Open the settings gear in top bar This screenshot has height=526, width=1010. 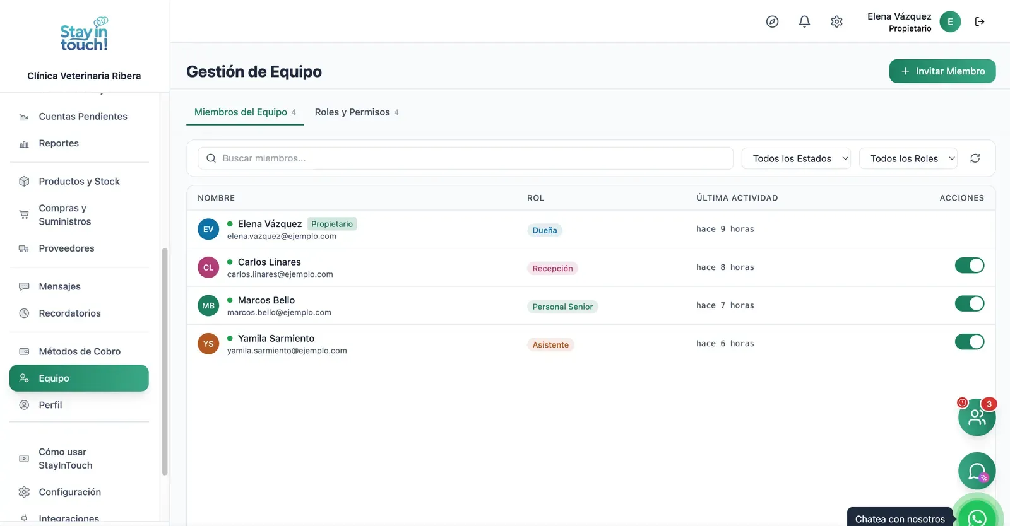pos(836,21)
